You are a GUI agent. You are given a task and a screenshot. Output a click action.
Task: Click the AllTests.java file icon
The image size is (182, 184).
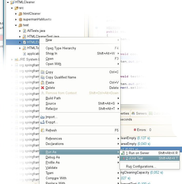(24, 31)
